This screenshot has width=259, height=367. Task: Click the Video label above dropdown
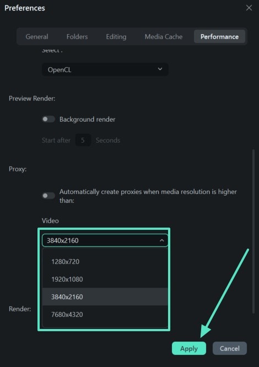(50, 221)
